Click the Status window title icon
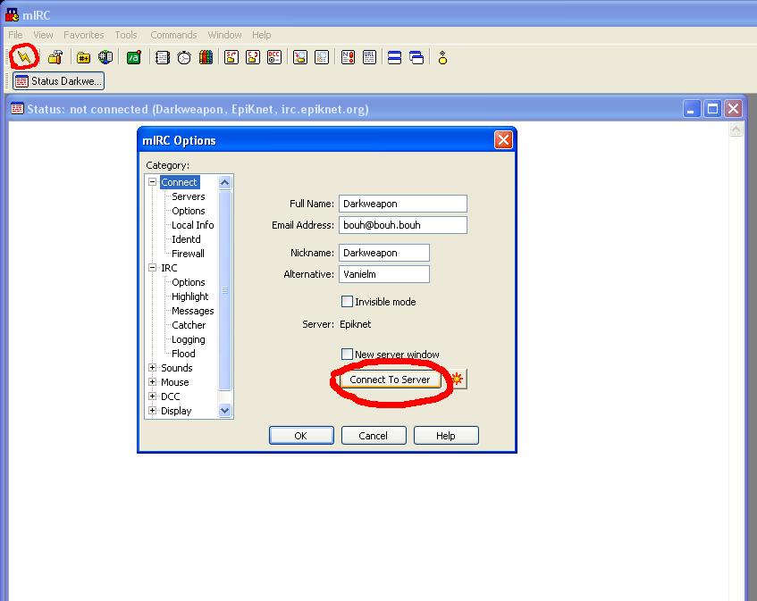Image resolution: width=757 pixels, height=601 pixels. tap(17, 109)
